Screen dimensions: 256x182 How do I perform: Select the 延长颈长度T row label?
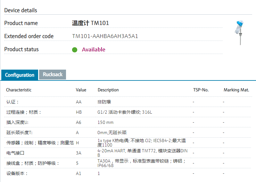pyautogui.click(x=20, y=133)
